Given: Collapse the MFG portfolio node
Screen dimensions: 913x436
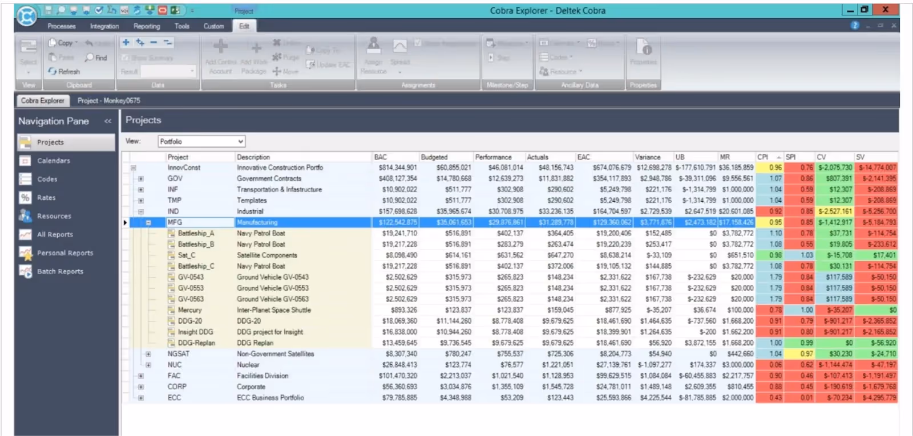Looking at the screenshot, I should pyautogui.click(x=148, y=222).
